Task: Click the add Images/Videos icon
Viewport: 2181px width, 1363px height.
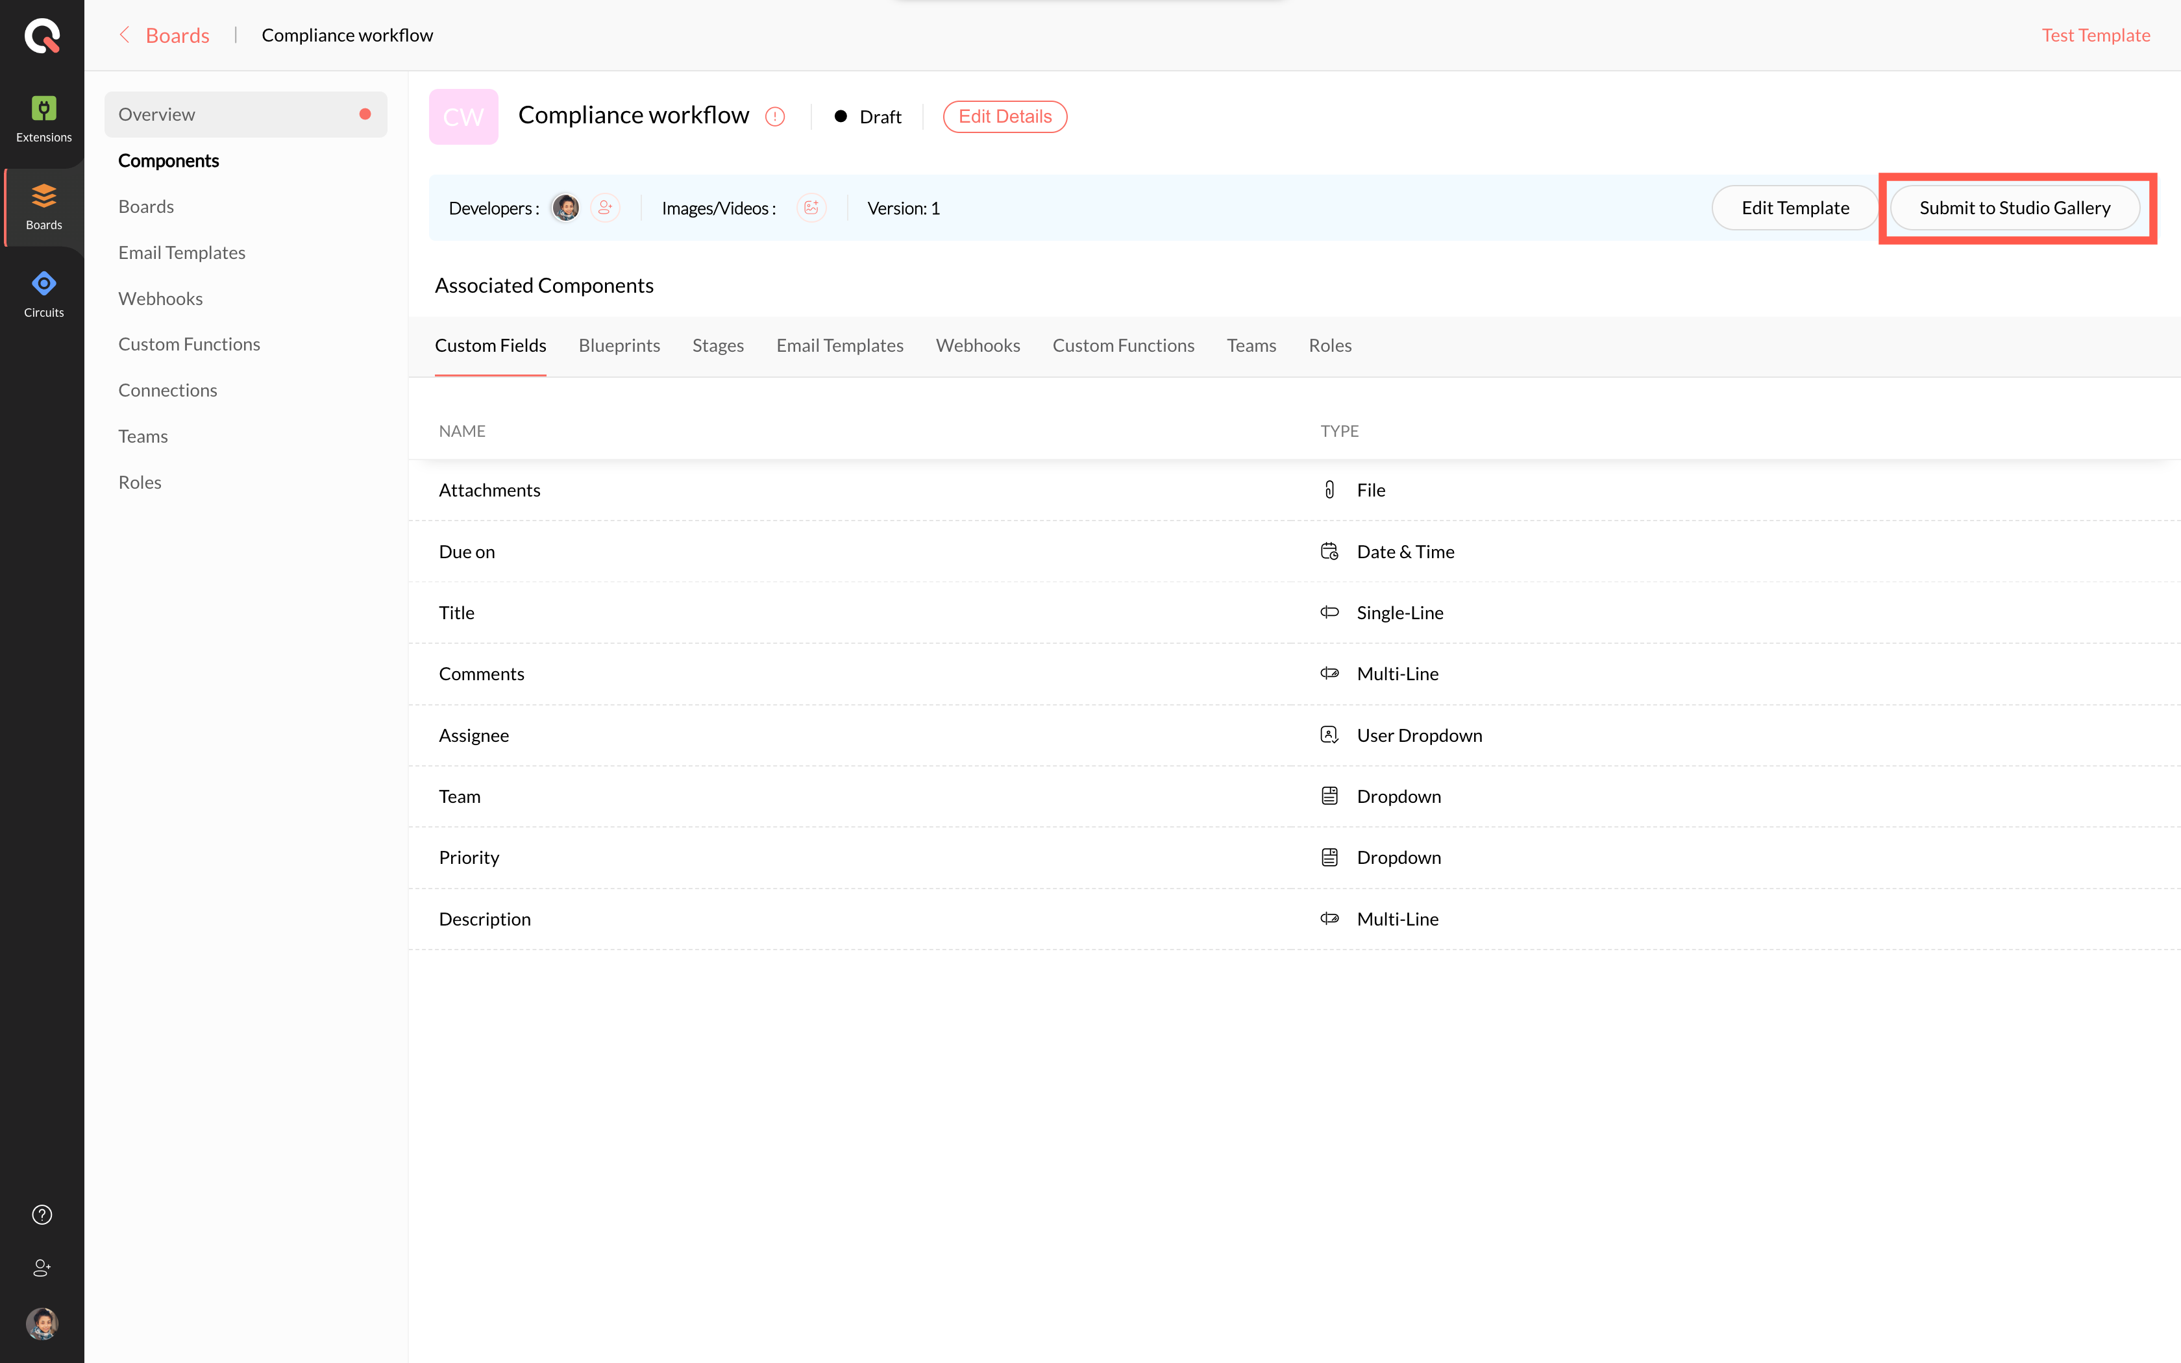Action: click(811, 208)
